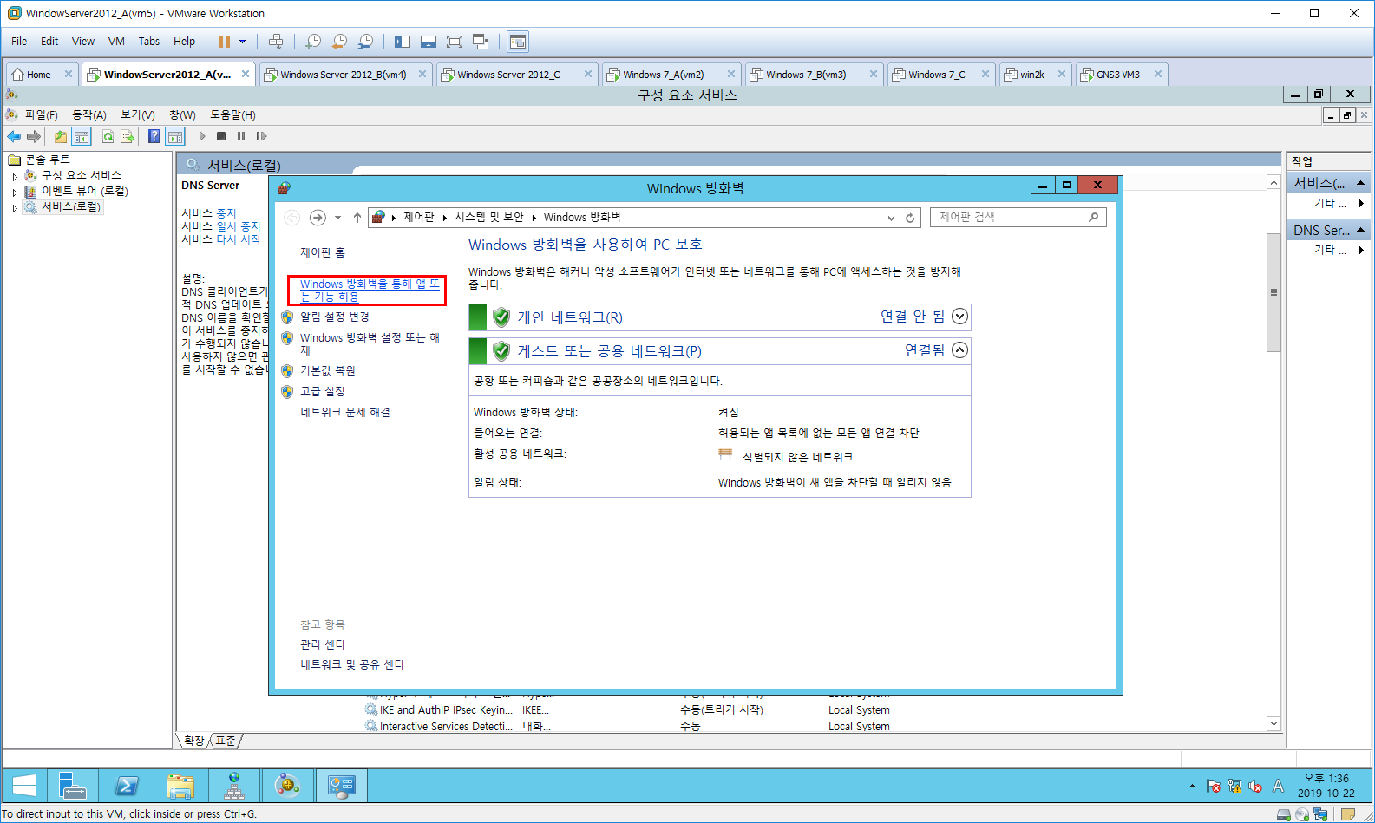Open 네트워크 및 공유 센터 link

click(x=352, y=664)
